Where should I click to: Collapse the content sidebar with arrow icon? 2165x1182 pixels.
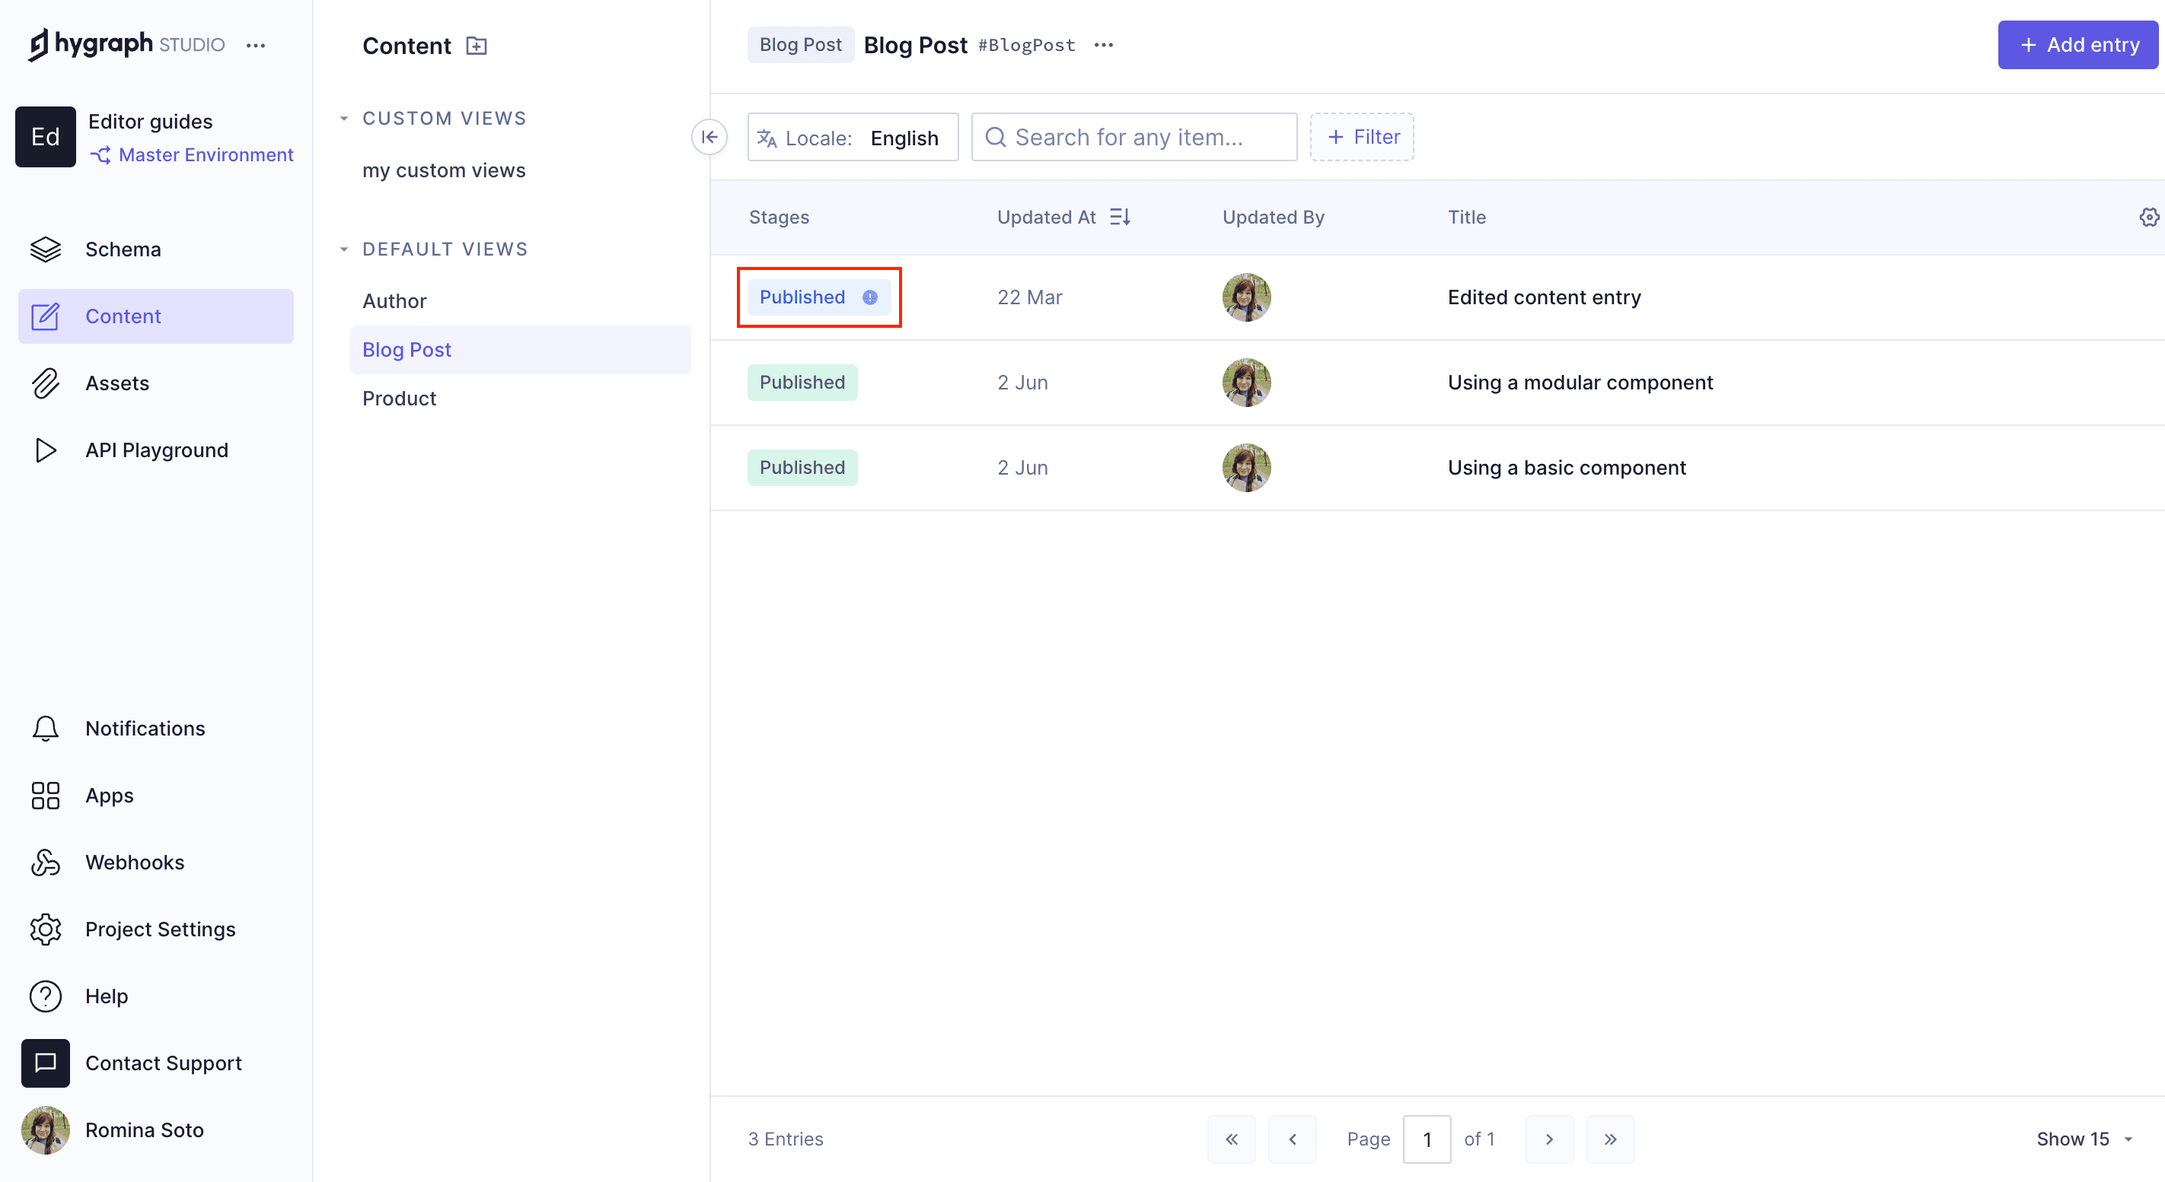pos(709,137)
